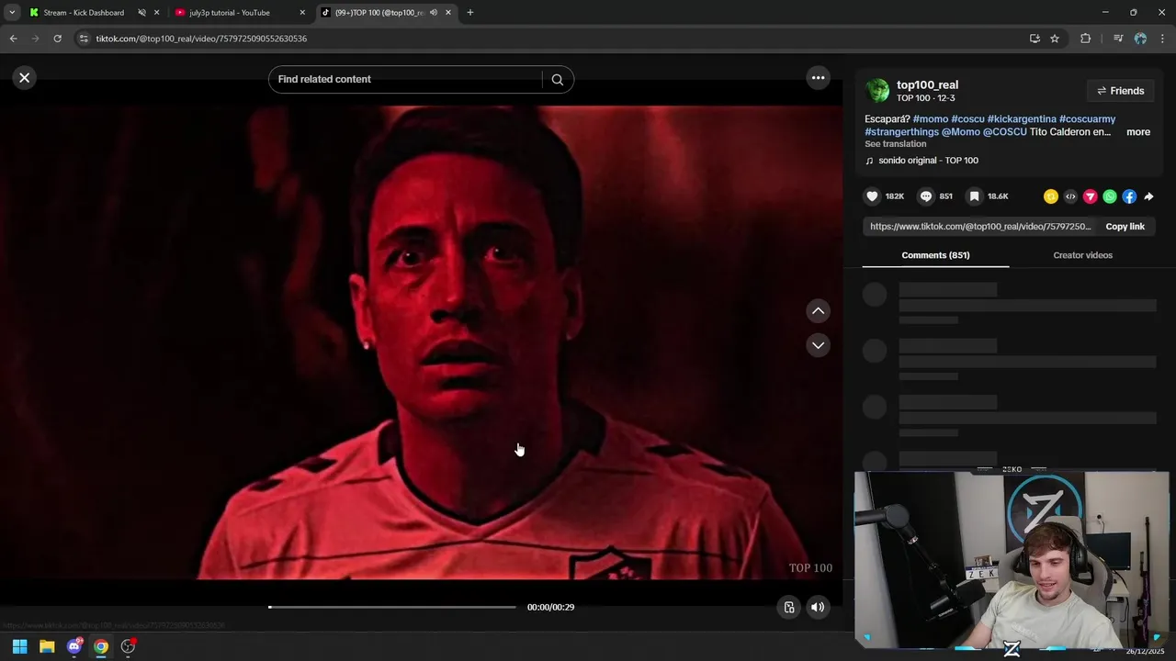Open #coscuarmy hashtag
1176x661 pixels.
coord(1087,119)
